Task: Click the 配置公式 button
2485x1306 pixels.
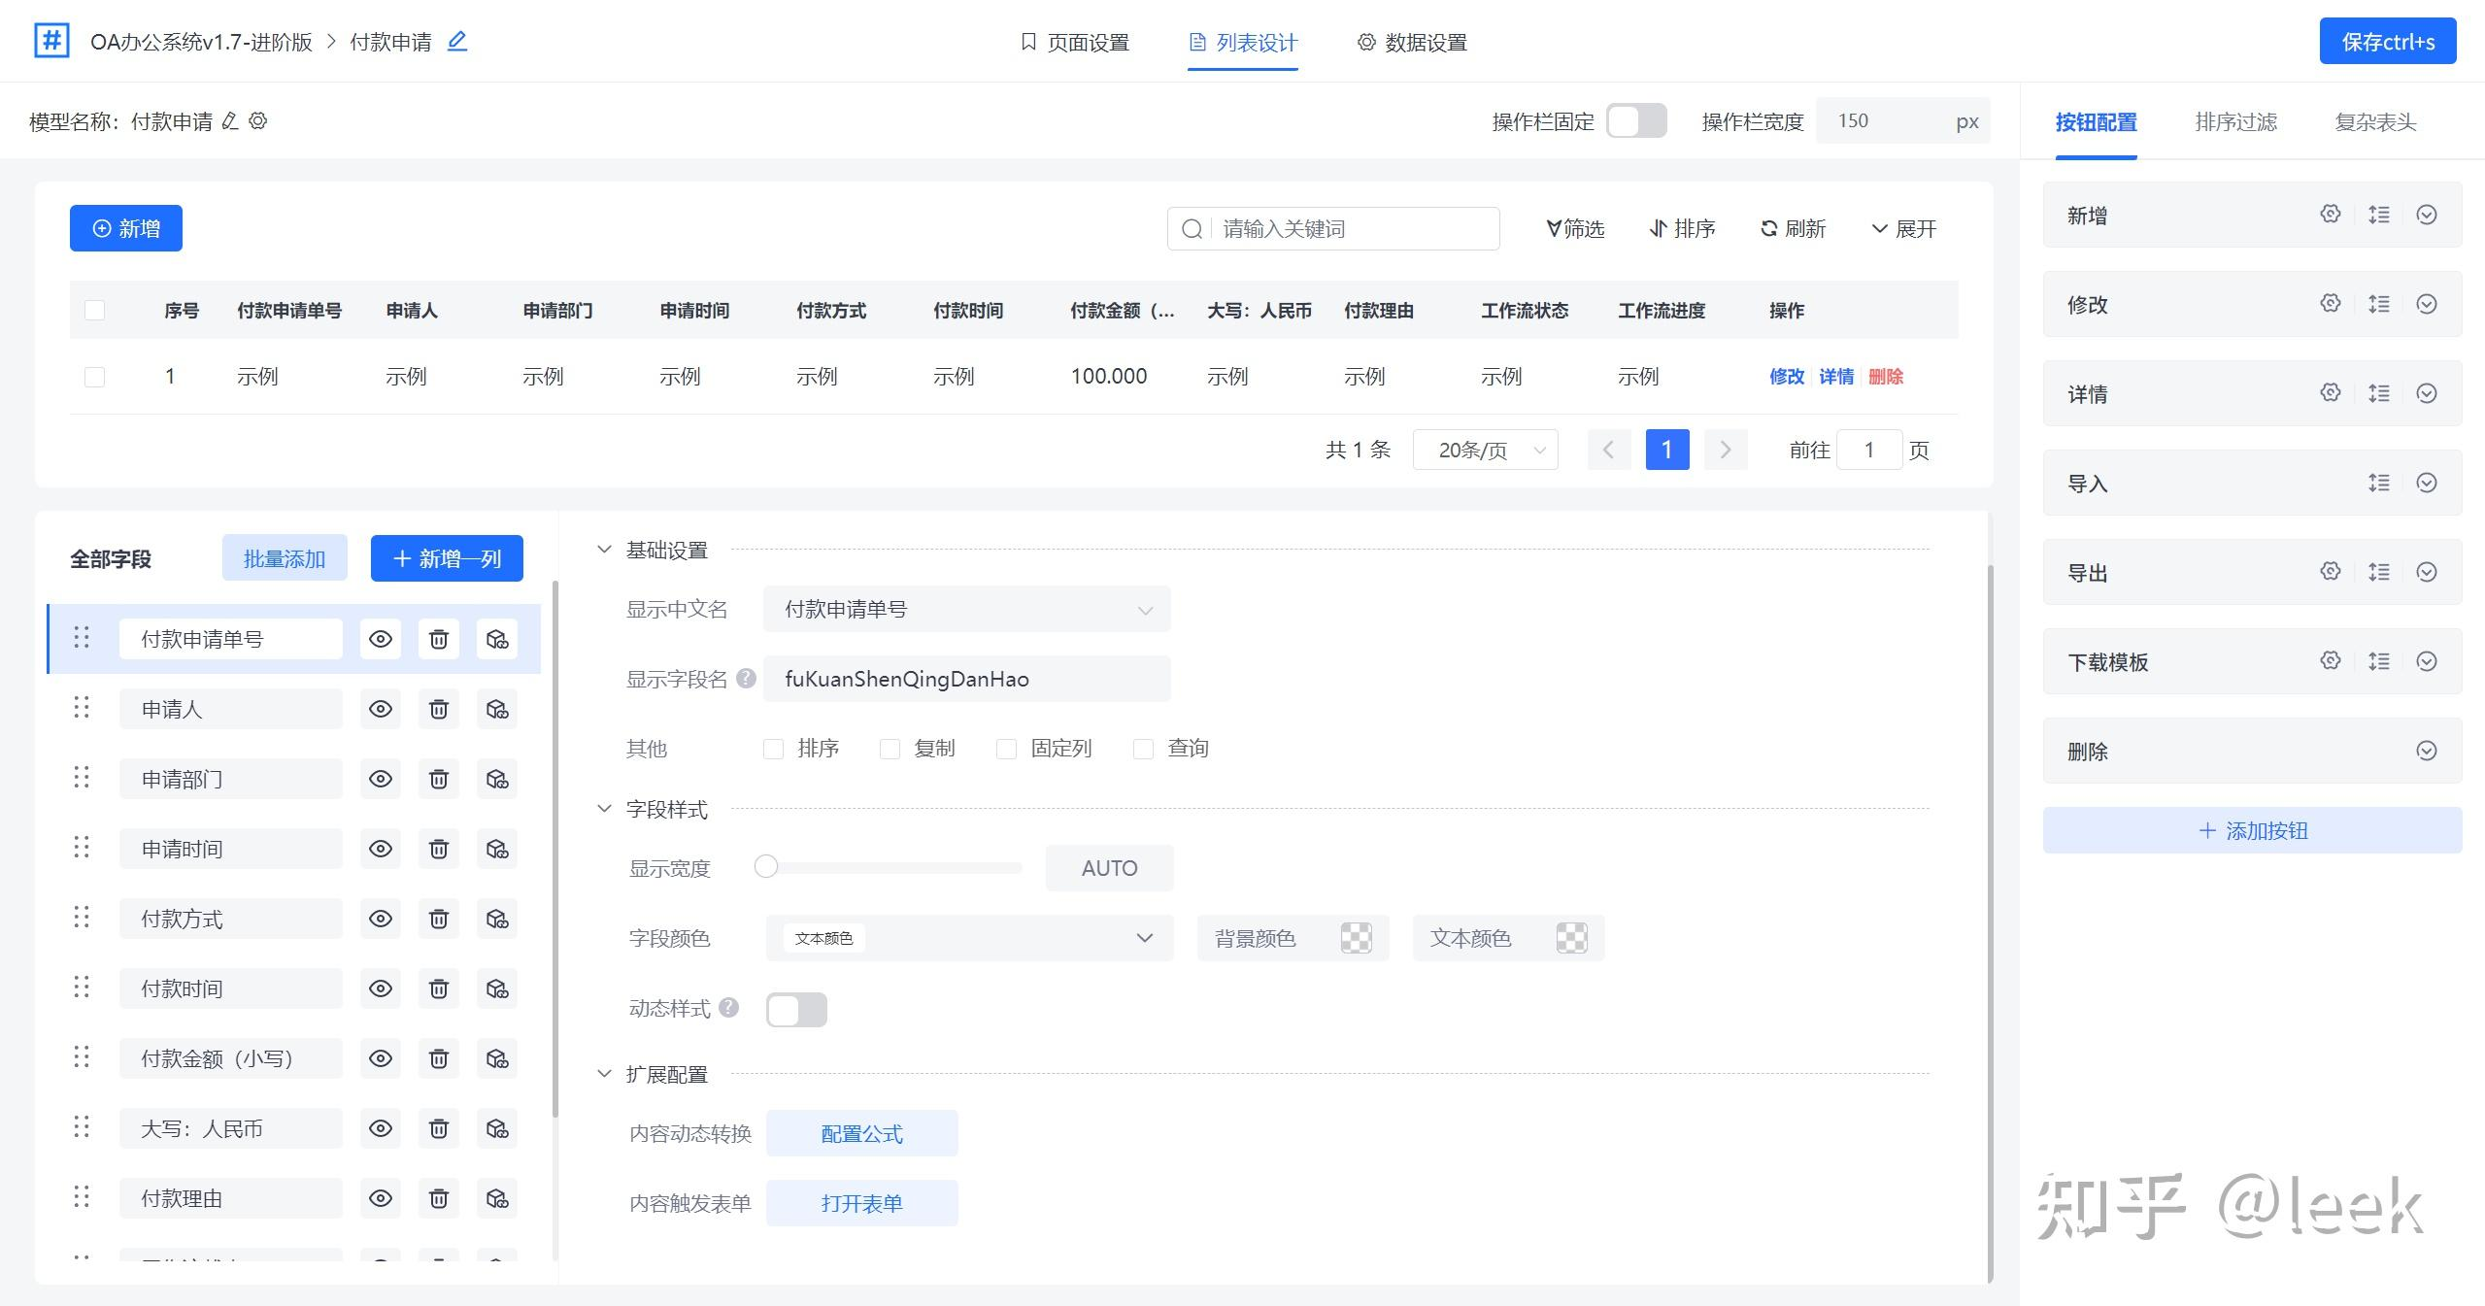Action: (x=861, y=1133)
